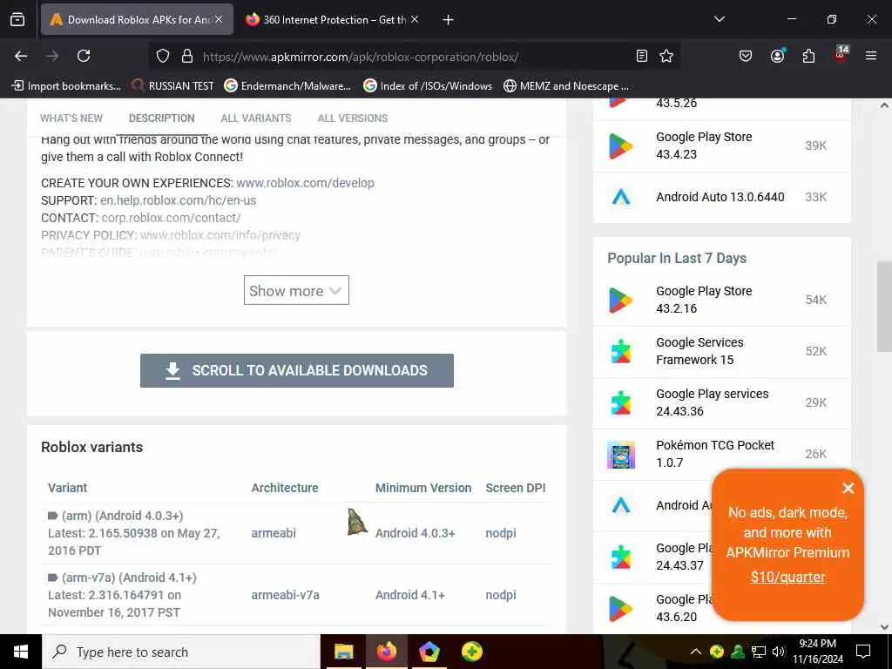Select the ALL VERSIONS tab
This screenshot has height=669, width=892.
point(353,118)
